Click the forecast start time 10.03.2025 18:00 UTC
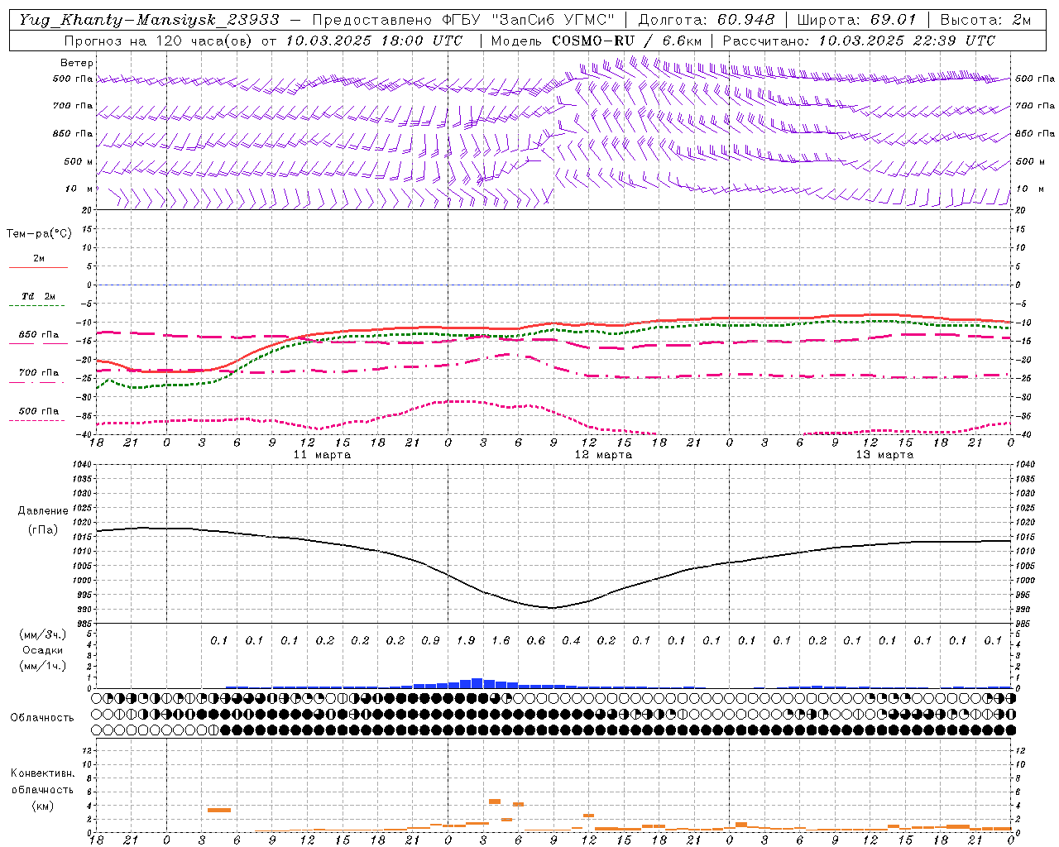The width and height of the screenshot is (1059, 847). 374,41
